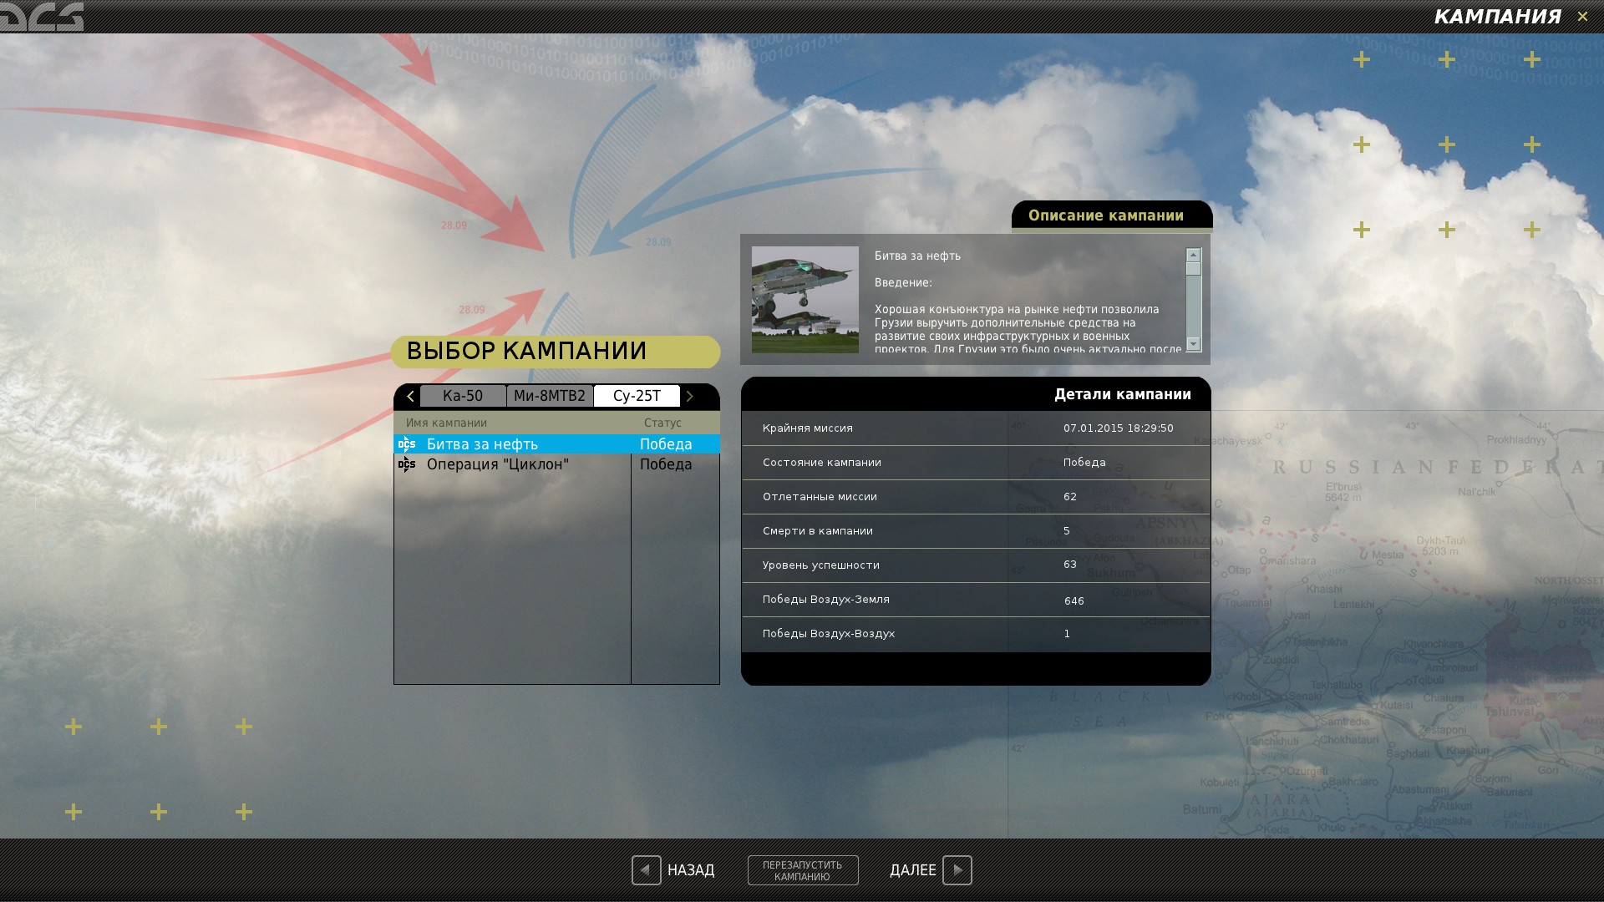Select the Су-25Т tab
The image size is (1604, 902).
[637, 396]
